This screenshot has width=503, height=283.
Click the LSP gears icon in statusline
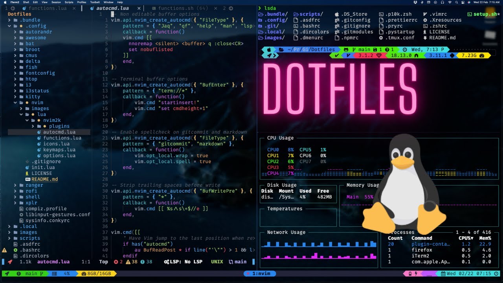(x=167, y=262)
